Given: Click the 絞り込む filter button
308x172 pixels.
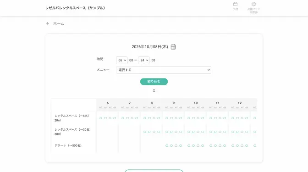Looking at the screenshot, I should click(x=154, y=82).
